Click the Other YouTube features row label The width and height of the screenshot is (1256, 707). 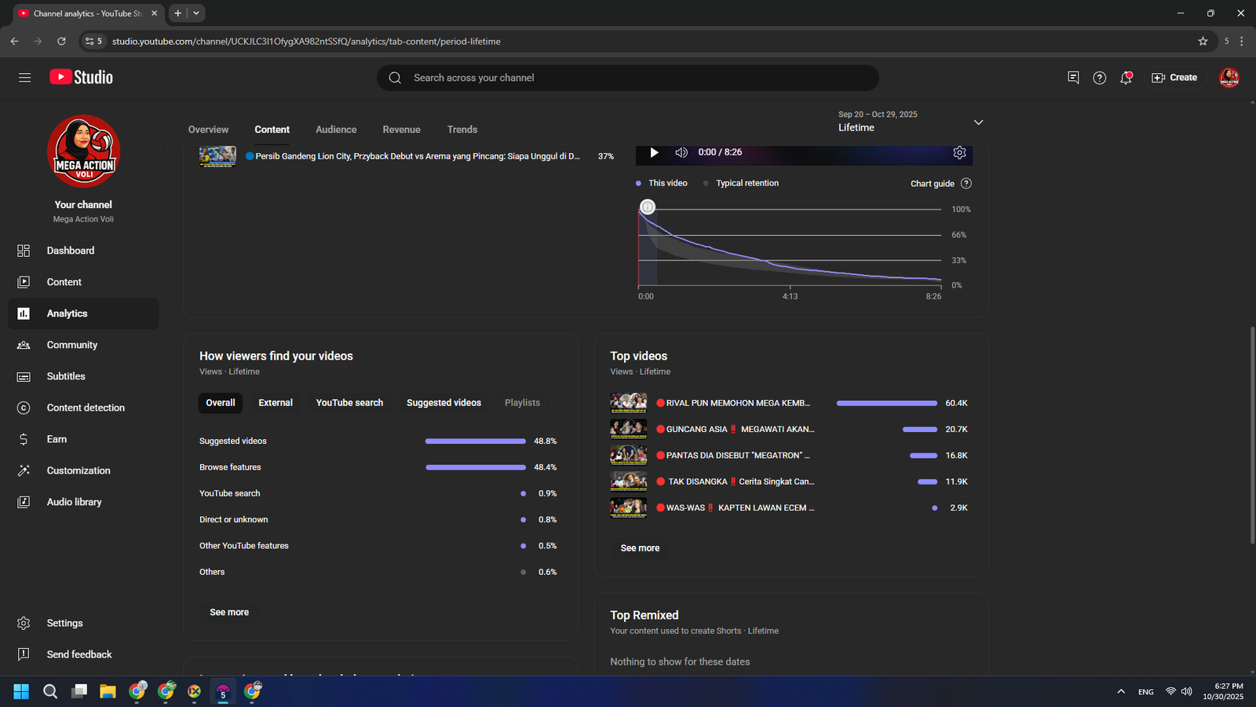pos(244,546)
